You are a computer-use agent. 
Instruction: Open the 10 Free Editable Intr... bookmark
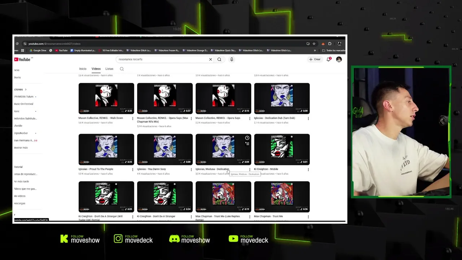[x=111, y=51]
